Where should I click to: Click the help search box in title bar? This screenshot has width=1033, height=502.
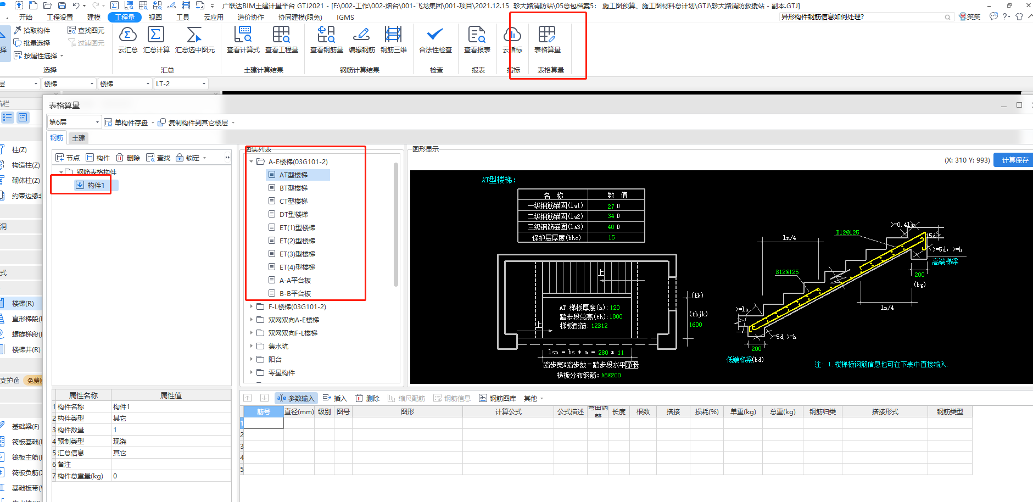pos(866,17)
